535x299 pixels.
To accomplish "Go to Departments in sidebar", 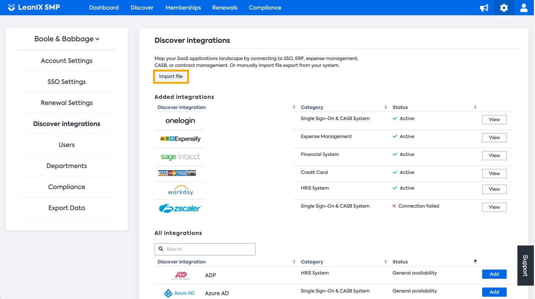I will click(67, 166).
